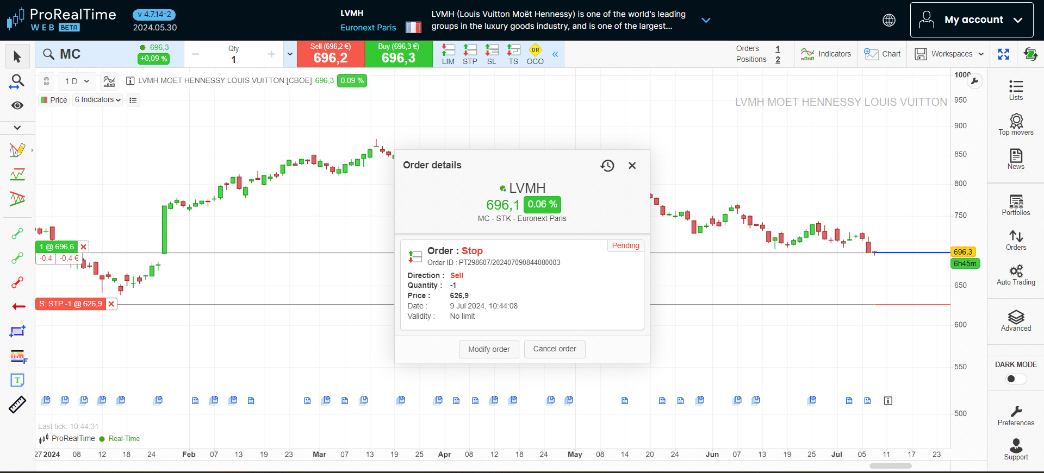
Task: Click the Orders count 1 link
Action: point(778,49)
